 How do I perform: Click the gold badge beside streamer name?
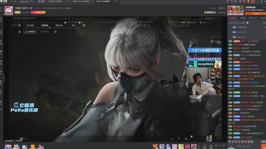click(18, 12)
